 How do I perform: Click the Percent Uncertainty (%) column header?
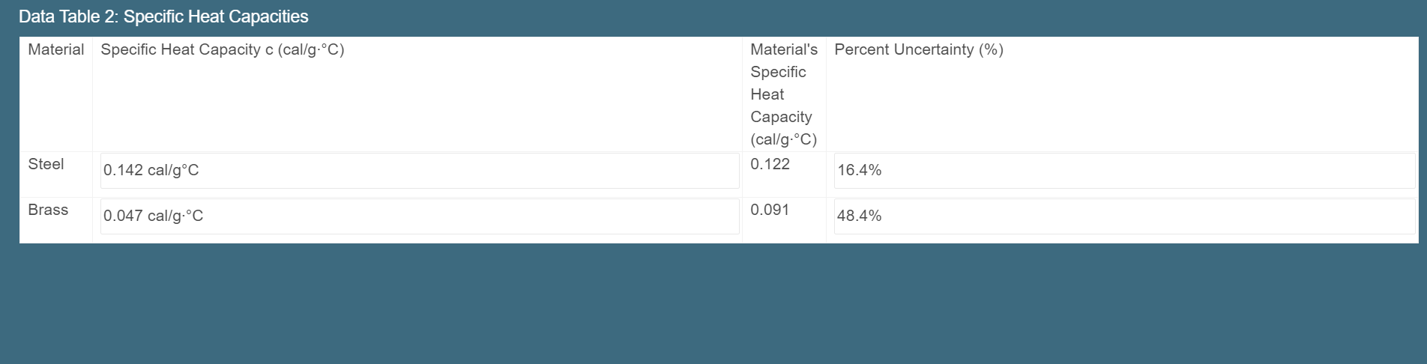[918, 49]
